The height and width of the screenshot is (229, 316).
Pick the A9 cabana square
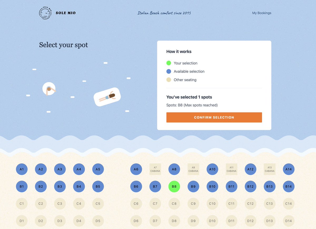193,169
